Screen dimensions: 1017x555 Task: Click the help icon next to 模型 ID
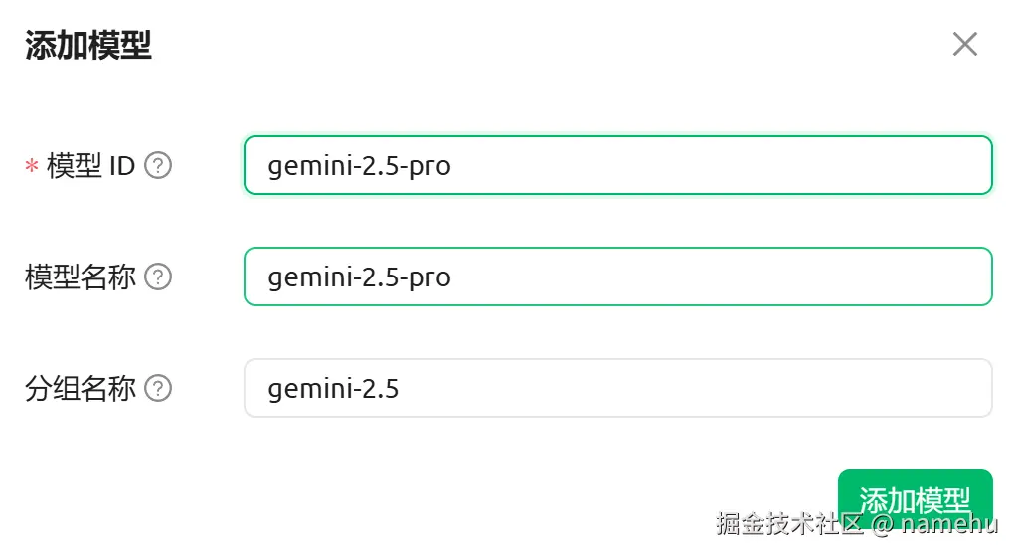[158, 165]
